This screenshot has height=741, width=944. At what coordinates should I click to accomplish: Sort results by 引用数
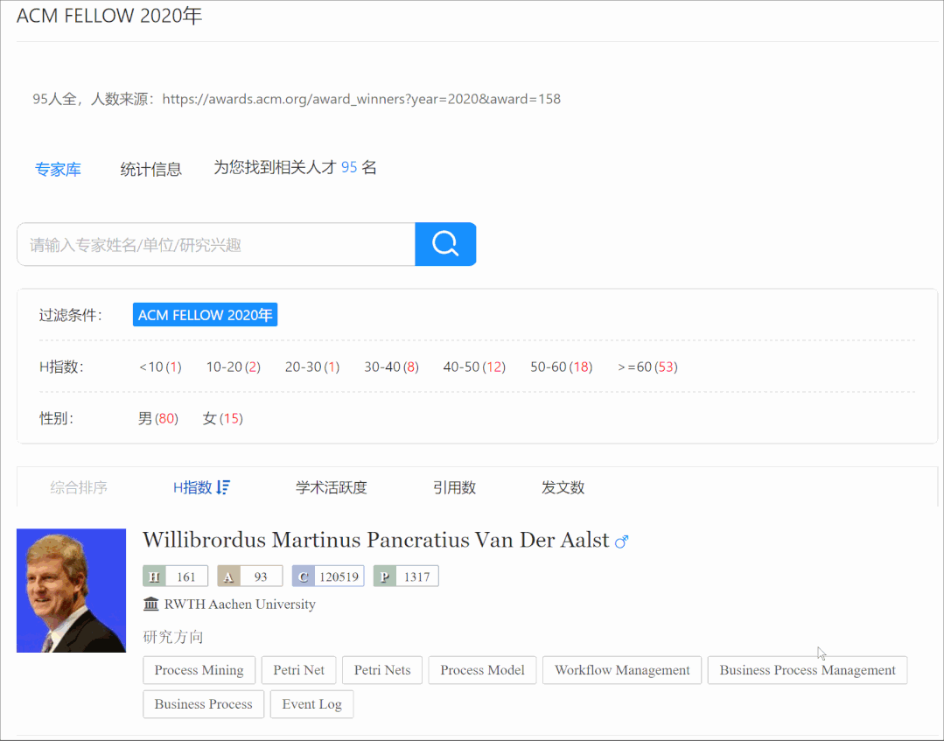455,487
